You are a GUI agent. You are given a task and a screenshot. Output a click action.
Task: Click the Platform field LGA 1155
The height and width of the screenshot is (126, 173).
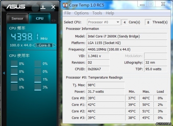[x=127, y=43]
